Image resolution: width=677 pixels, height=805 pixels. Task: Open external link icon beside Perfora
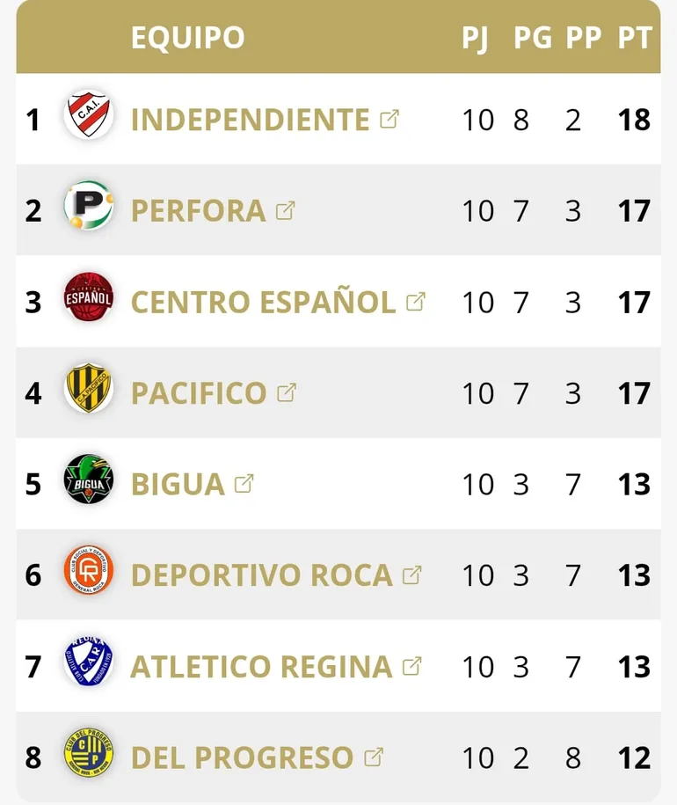(x=285, y=210)
